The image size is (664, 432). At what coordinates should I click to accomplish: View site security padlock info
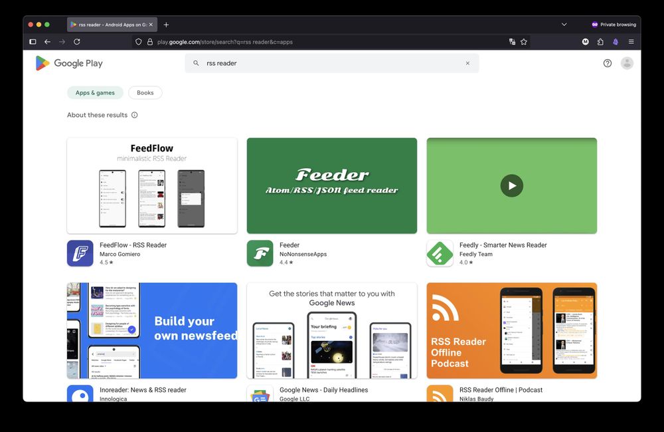coord(149,42)
